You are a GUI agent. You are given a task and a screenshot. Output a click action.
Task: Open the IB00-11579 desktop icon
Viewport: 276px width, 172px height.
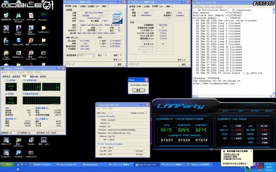(6, 140)
